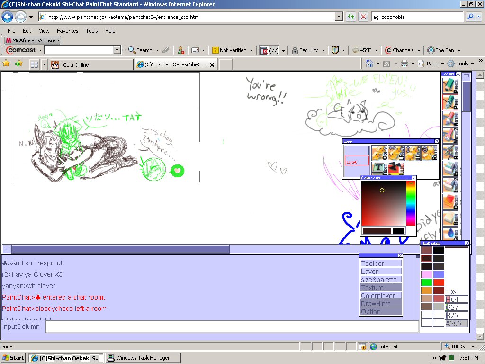Select the Dodge tool
Viewport: 485px width, 364px height.
click(450, 202)
